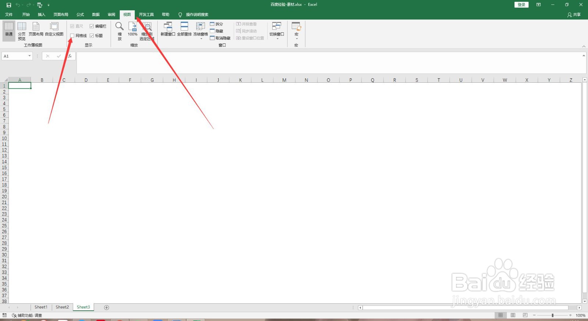
Task: Click the 100% zoom level in status bar
Action: coord(581,315)
